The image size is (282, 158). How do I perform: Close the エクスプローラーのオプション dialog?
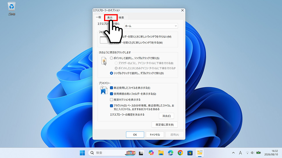pyautogui.click(x=182, y=10)
